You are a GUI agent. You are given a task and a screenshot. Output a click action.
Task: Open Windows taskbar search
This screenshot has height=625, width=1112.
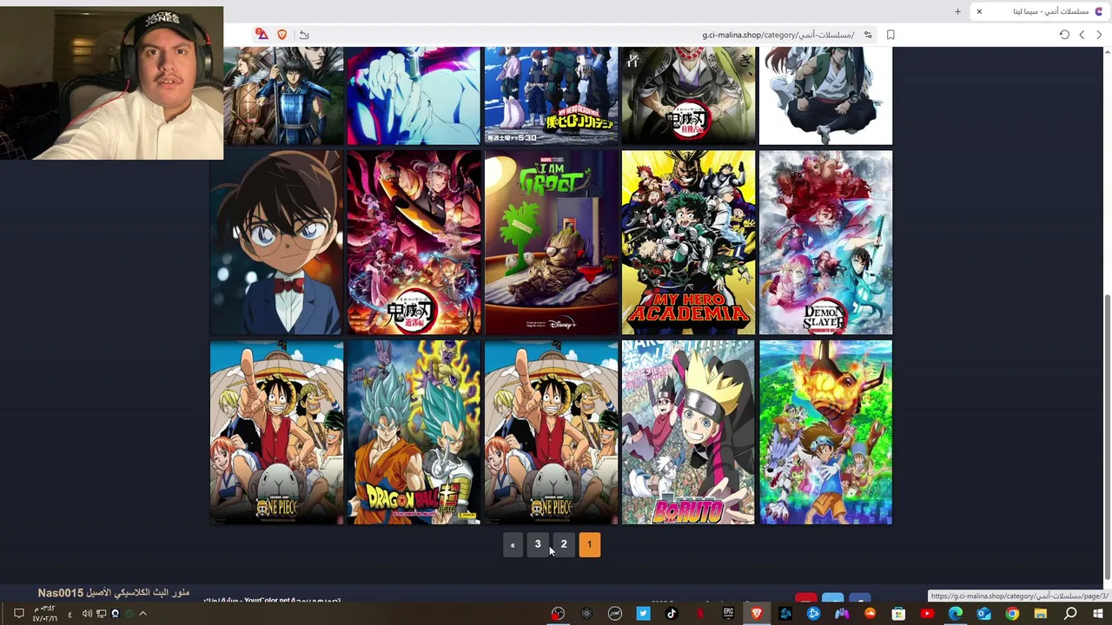pyautogui.click(x=1070, y=614)
